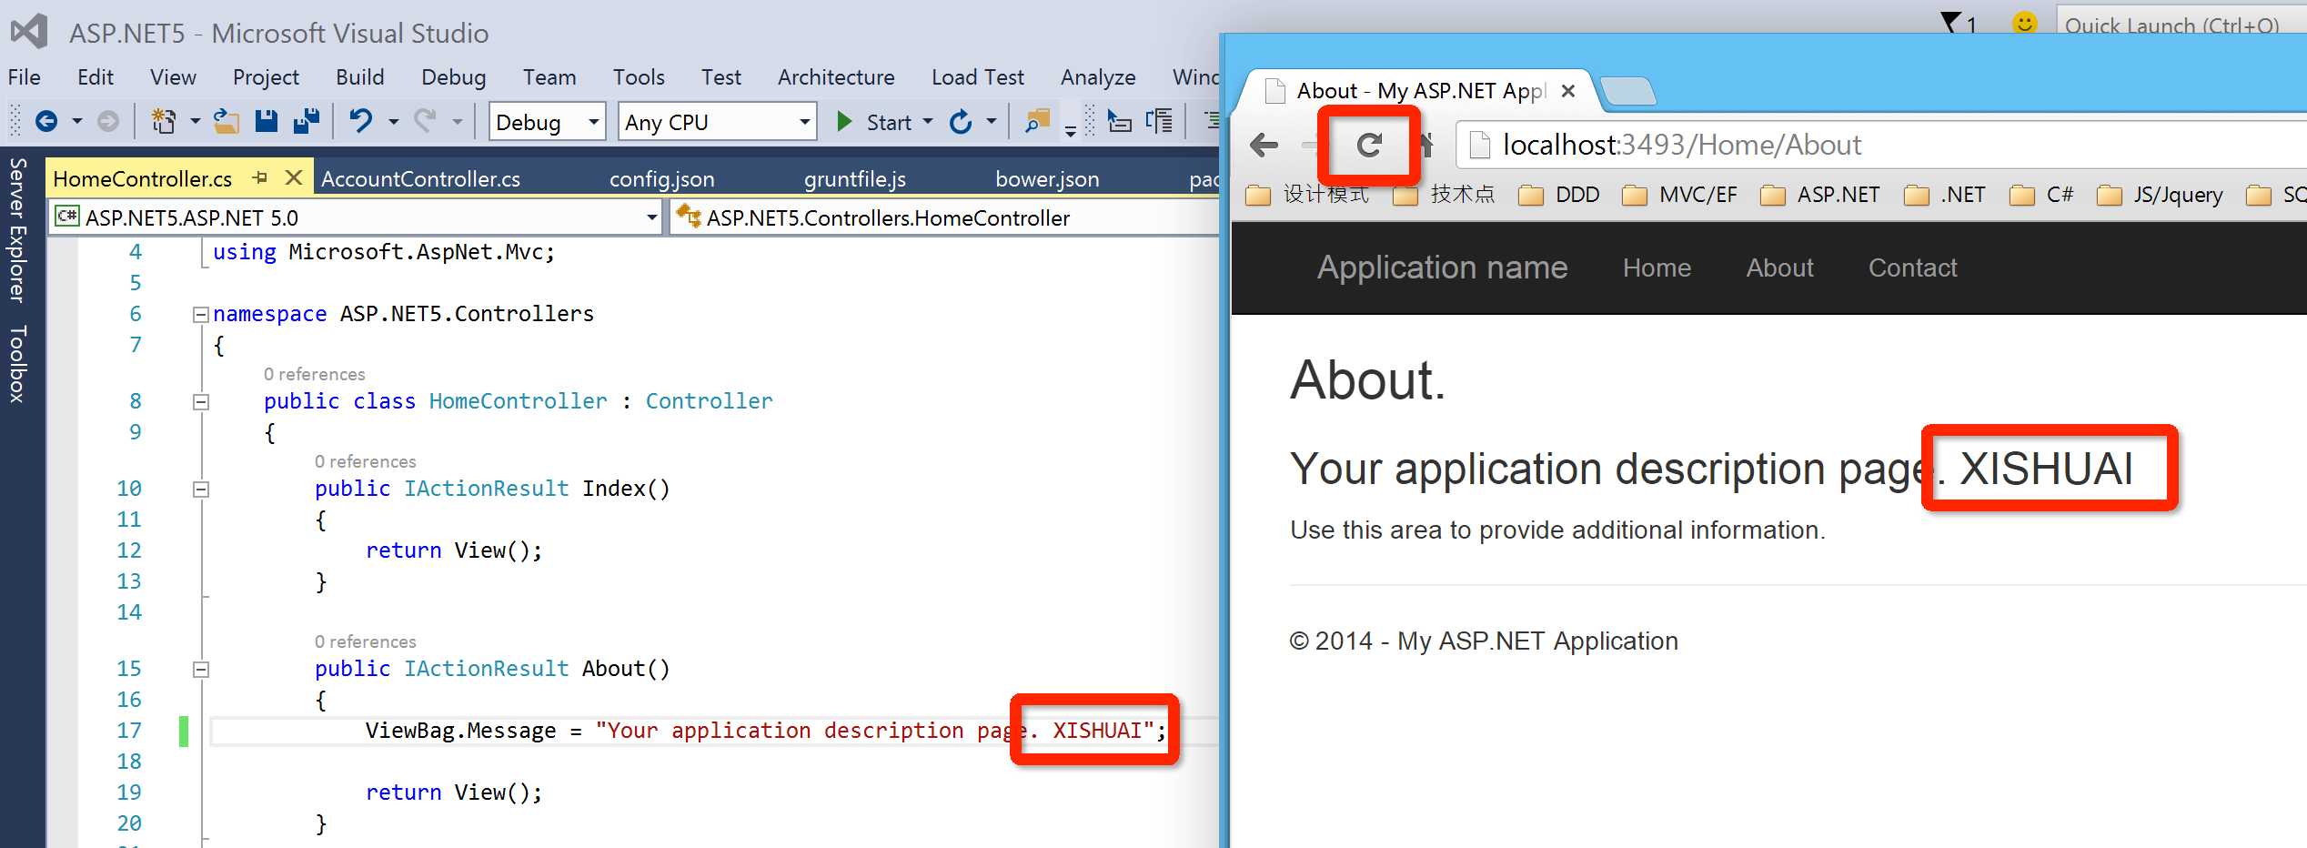Open the Build menu
This screenshot has height=848, width=2307.
(360, 77)
